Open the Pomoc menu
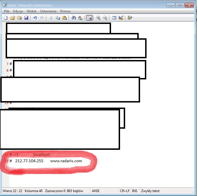 pos(66,11)
